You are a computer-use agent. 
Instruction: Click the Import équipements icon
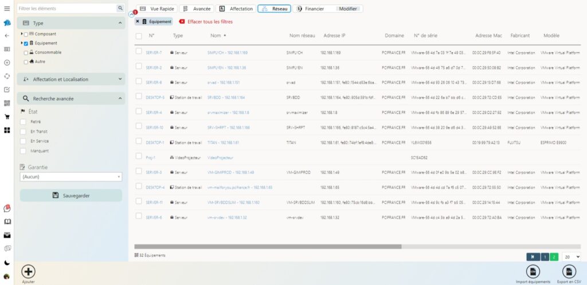tap(533, 271)
